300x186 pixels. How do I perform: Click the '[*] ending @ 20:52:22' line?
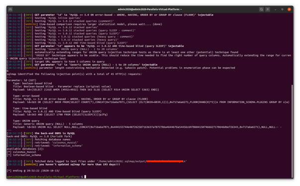coord(33,171)
